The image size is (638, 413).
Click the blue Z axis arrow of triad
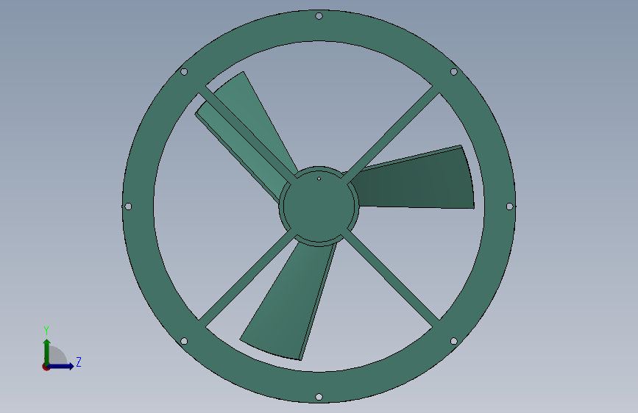point(61,366)
